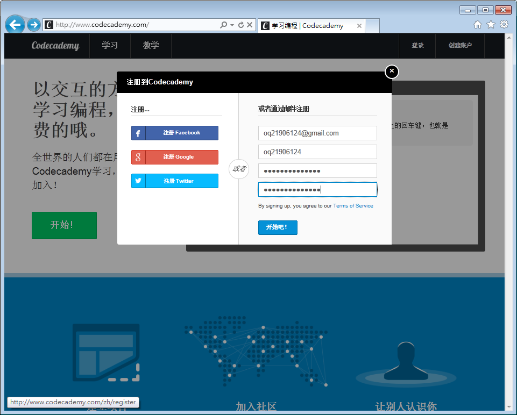The height and width of the screenshot is (415, 517).
Task: Select the 学习编程 | Codecademy tab
Action: [311, 26]
